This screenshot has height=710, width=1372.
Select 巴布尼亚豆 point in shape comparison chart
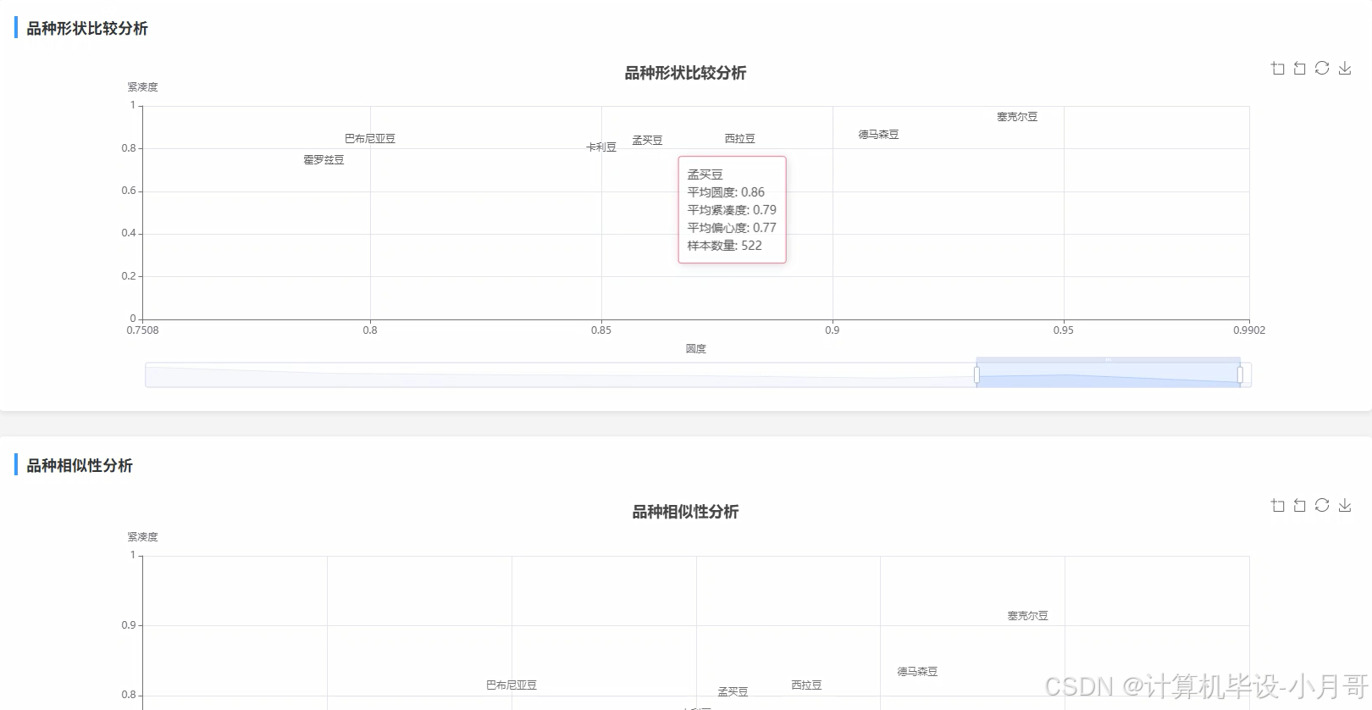[x=370, y=139]
